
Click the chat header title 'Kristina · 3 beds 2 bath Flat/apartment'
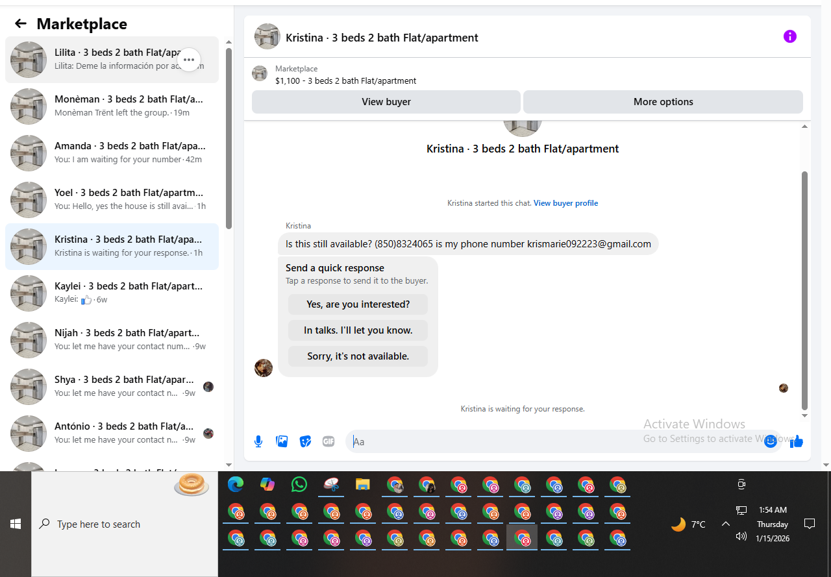point(382,38)
